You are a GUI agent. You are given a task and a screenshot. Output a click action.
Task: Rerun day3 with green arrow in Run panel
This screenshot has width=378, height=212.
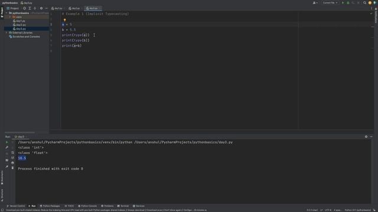click(x=6, y=142)
